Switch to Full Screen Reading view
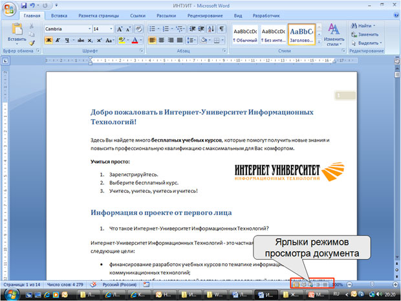The height and width of the screenshot is (301, 401). tap(303, 284)
